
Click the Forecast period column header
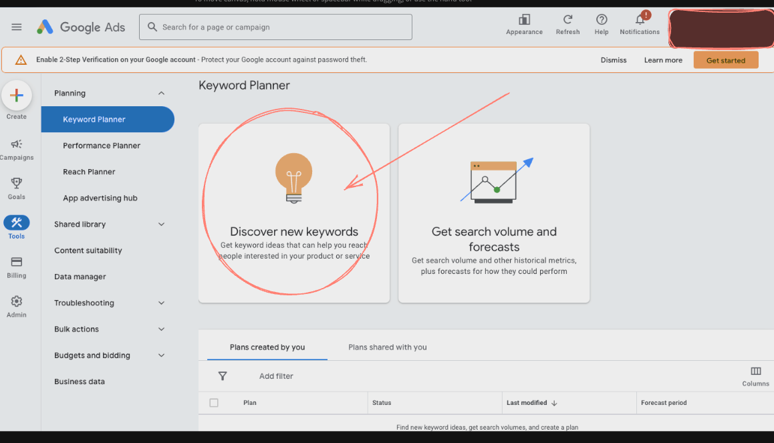[664, 402]
